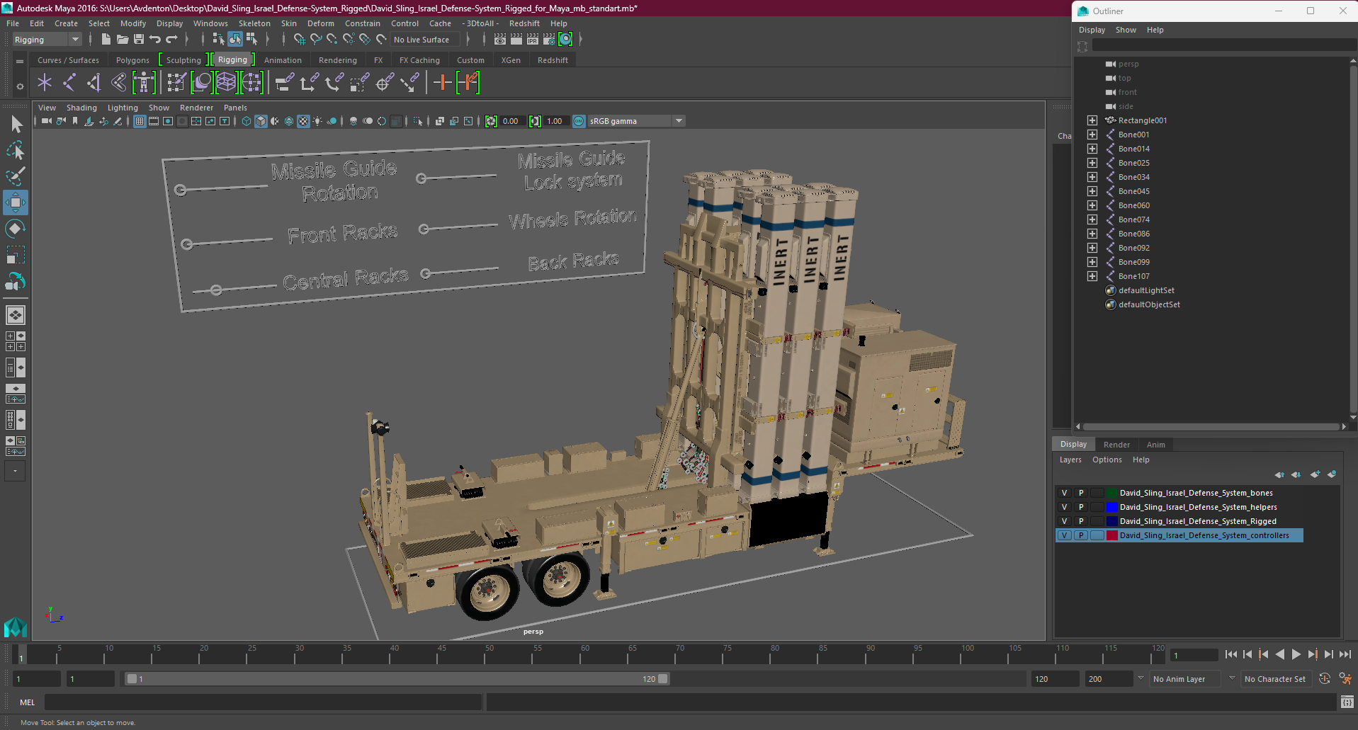Click the Save Scene icon
Viewport: 1358px width, 730px height.
pos(139,40)
